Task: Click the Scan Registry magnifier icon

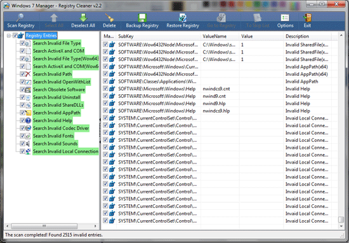Action: pos(20,17)
